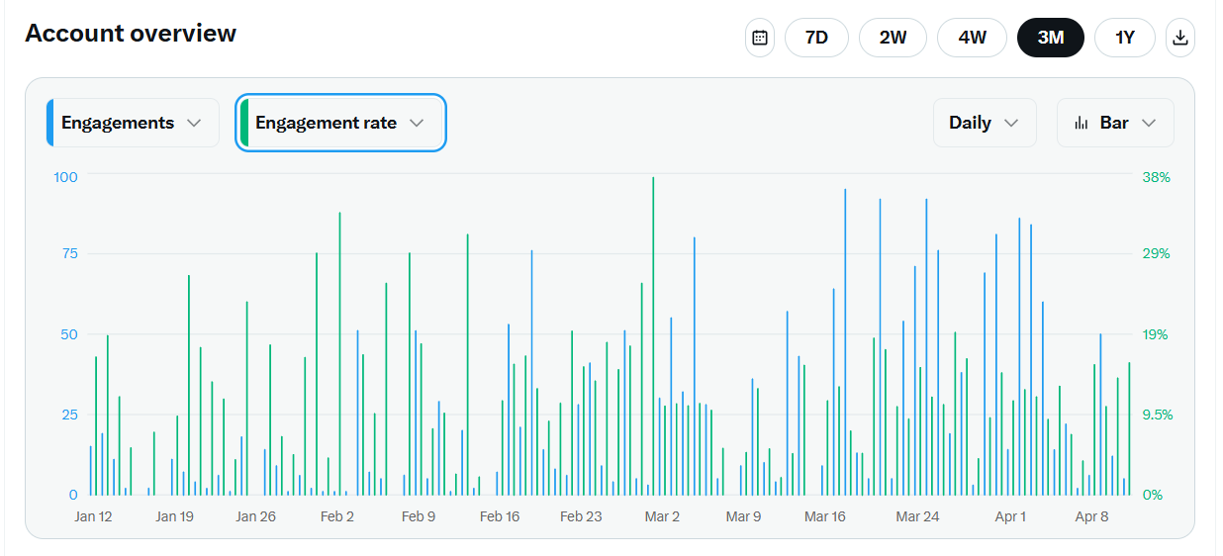Download the chart data
The height and width of the screenshot is (556, 1223).
[x=1179, y=38]
